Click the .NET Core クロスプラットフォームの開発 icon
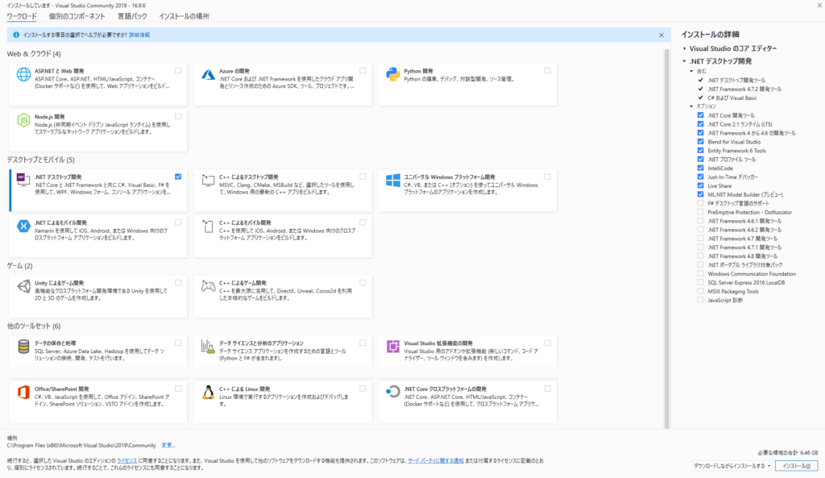This screenshot has width=825, height=478. click(x=392, y=393)
